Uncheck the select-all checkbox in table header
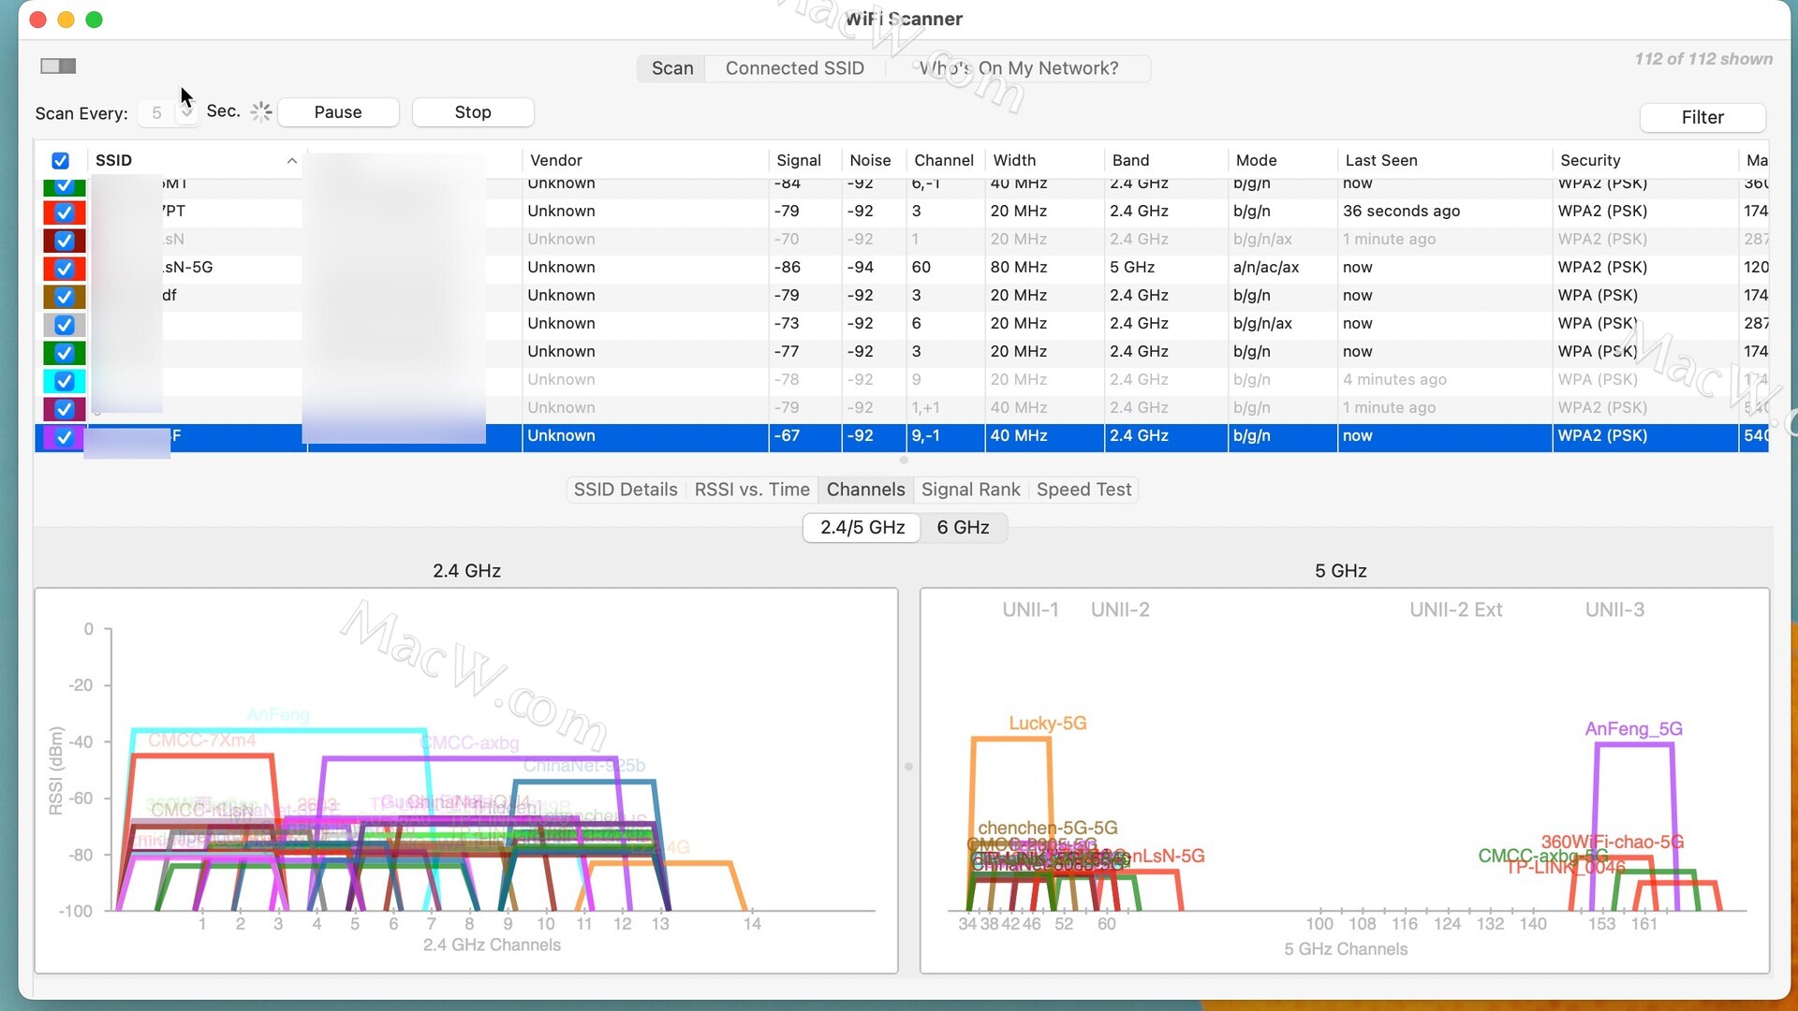 (60, 161)
